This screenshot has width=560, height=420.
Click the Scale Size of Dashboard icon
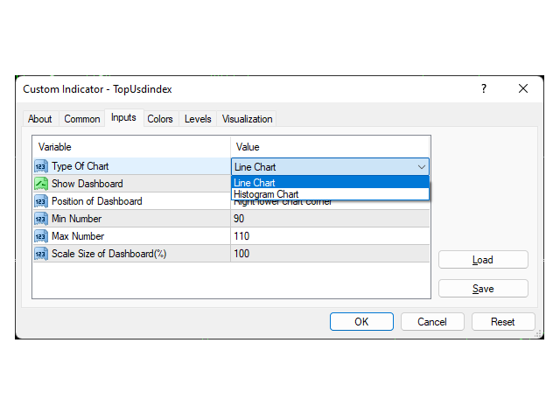[41, 254]
